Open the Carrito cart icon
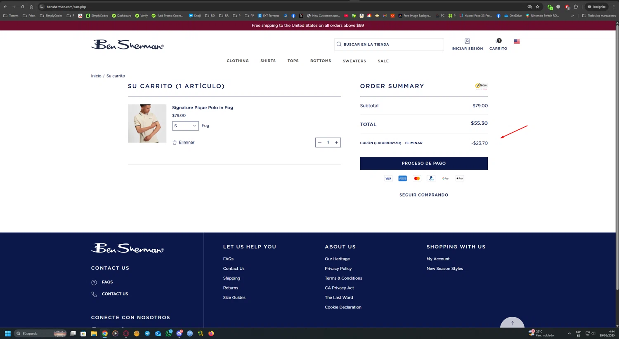The height and width of the screenshot is (339, 619). [498, 41]
